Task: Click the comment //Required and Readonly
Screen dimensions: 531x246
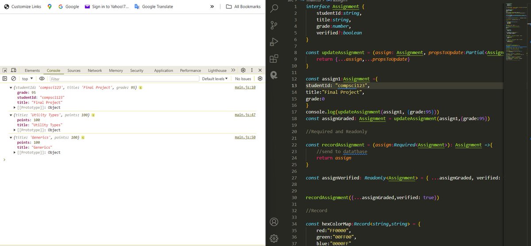Action: click(336, 131)
